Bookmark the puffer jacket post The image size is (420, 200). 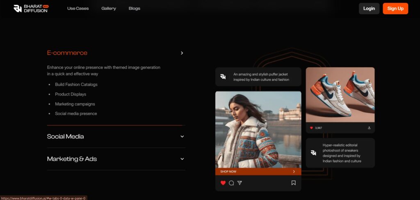[x=294, y=183]
